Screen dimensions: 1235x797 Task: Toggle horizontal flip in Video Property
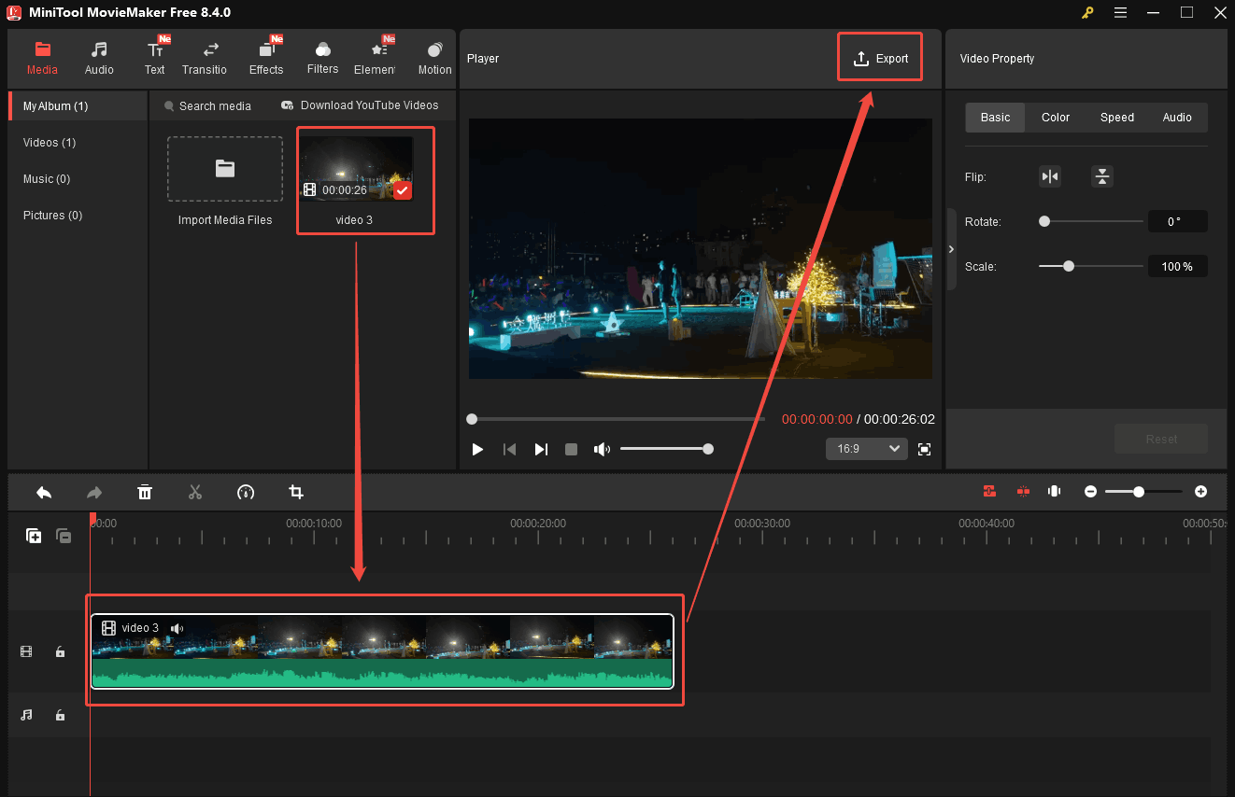1049,176
